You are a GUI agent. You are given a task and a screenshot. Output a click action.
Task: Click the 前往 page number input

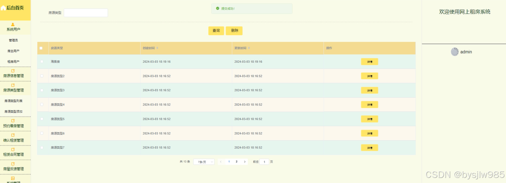[x=264, y=161]
